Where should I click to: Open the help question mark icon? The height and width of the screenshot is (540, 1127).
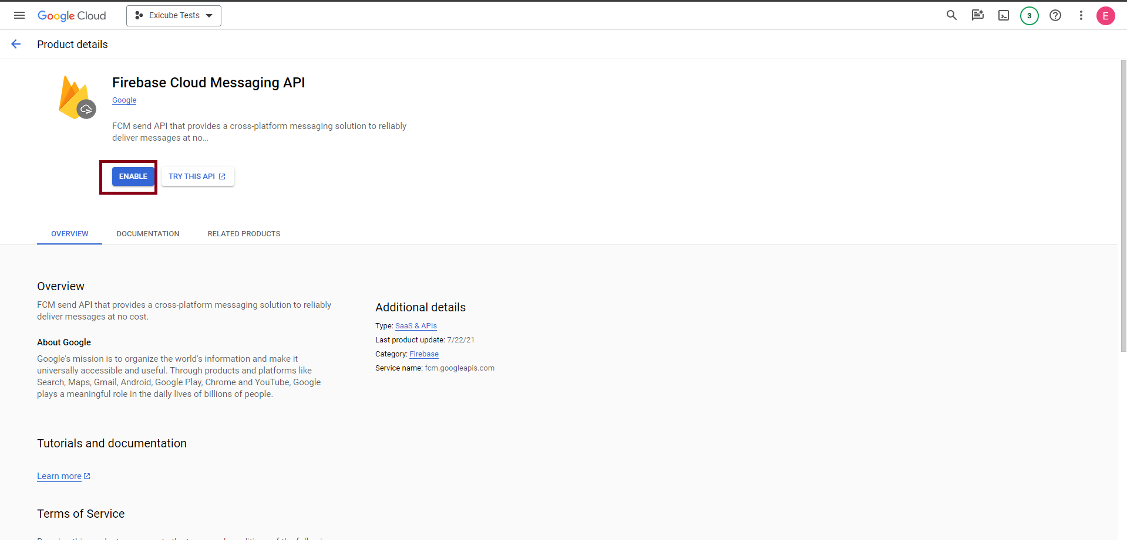click(1055, 16)
